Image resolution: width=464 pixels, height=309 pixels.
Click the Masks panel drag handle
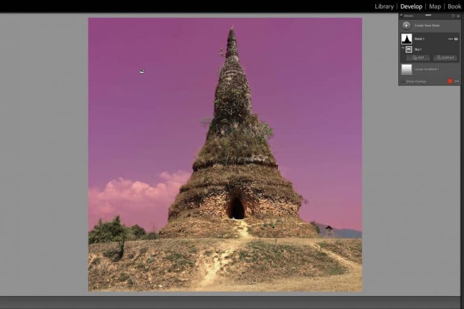pos(428,15)
